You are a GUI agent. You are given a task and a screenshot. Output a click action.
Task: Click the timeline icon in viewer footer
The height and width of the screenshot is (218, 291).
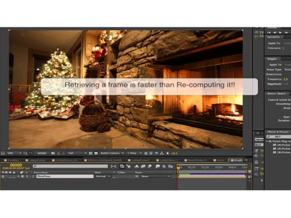pos(157,153)
